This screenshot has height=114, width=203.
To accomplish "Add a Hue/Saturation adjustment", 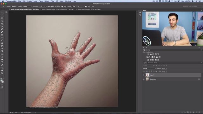I will [147, 57].
